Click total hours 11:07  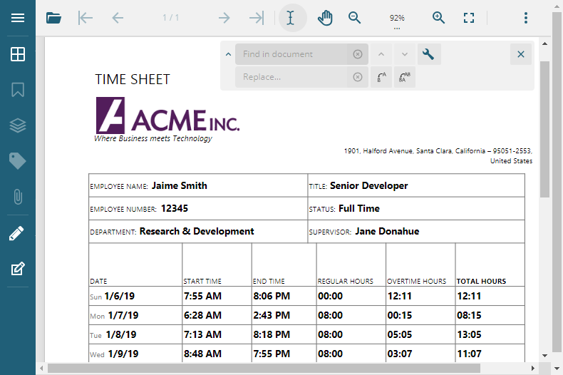point(469,354)
